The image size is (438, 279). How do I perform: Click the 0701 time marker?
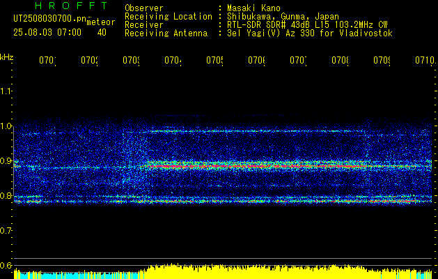(47, 61)
